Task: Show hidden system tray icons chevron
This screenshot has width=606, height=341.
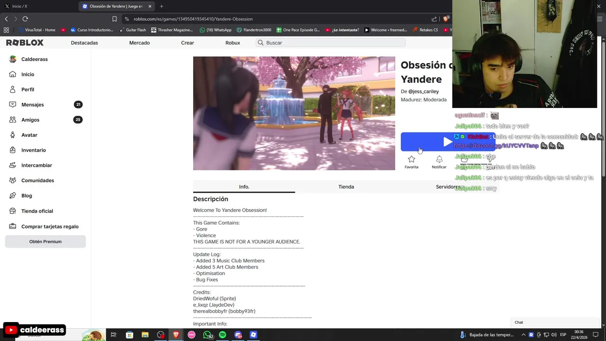Action: 523,335
